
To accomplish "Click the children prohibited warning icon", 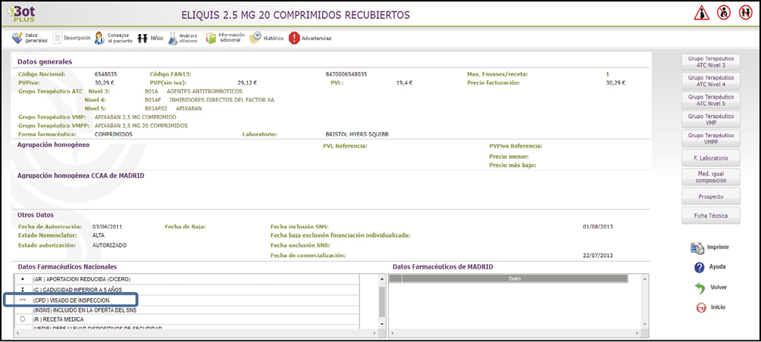I will (x=745, y=14).
